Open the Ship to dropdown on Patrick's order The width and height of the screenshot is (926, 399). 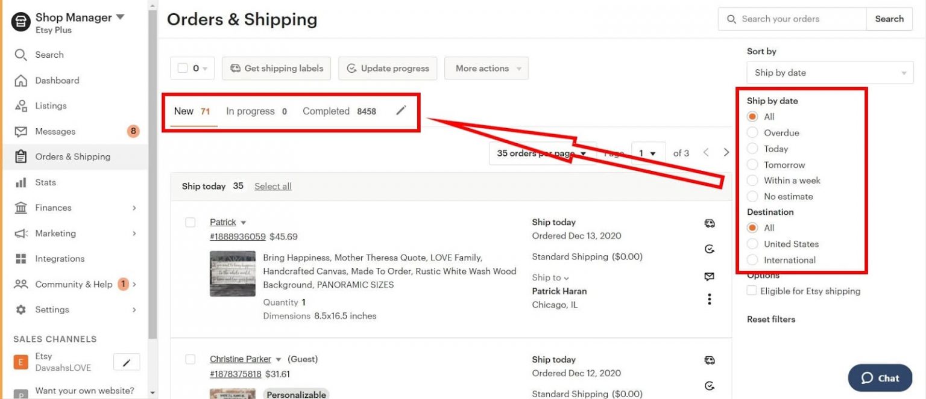pos(550,277)
